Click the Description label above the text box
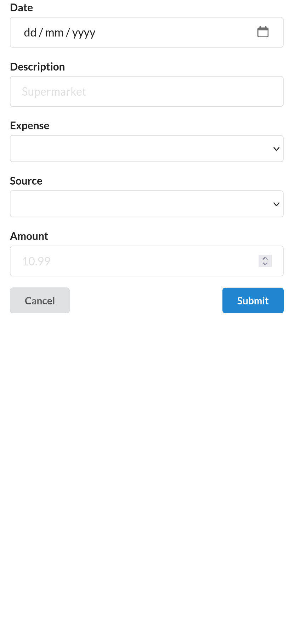The image size is (294, 635). click(x=38, y=67)
